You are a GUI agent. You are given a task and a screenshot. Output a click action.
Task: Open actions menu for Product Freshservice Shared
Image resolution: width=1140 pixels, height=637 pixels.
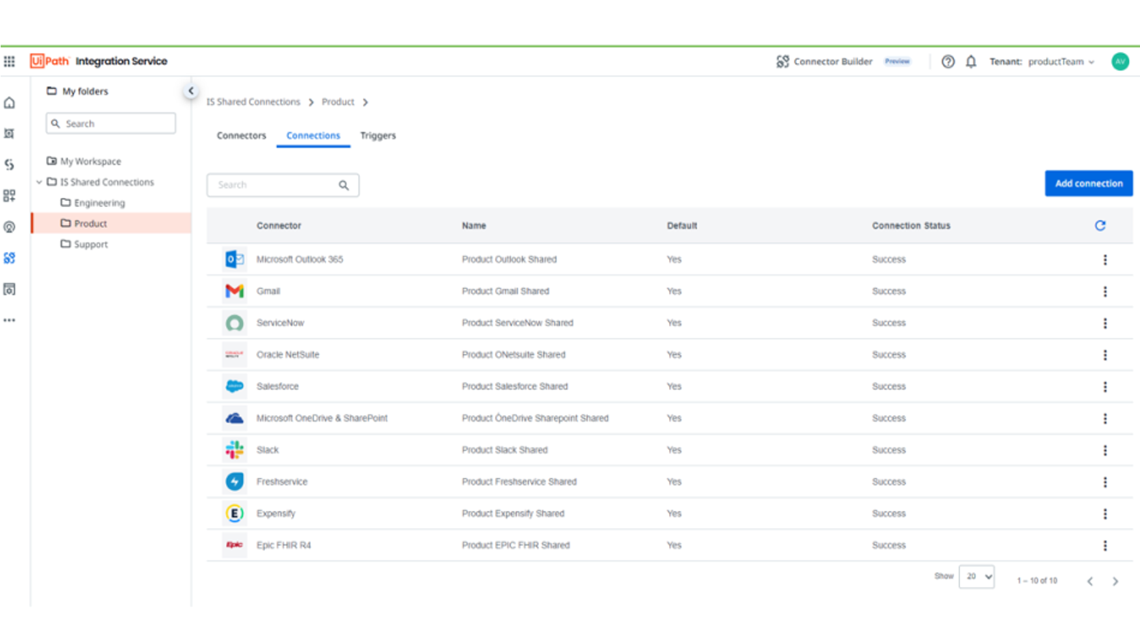(x=1105, y=482)
